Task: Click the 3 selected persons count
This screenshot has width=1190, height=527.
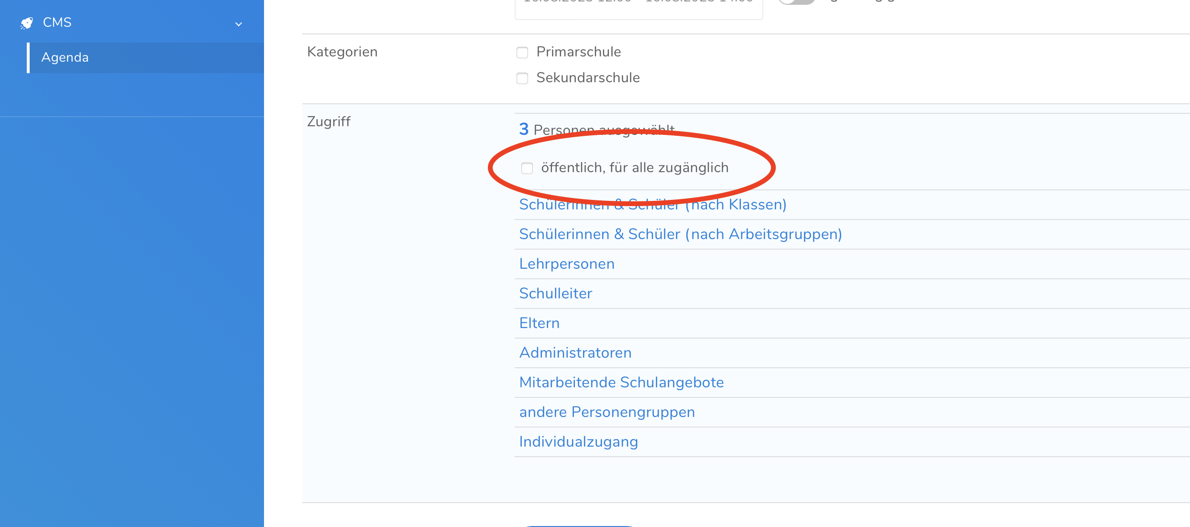Action: coord(524,129)
